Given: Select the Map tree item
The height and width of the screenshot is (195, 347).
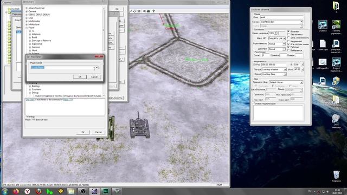Looking at the screenshot, I should [x=30, y=18].
